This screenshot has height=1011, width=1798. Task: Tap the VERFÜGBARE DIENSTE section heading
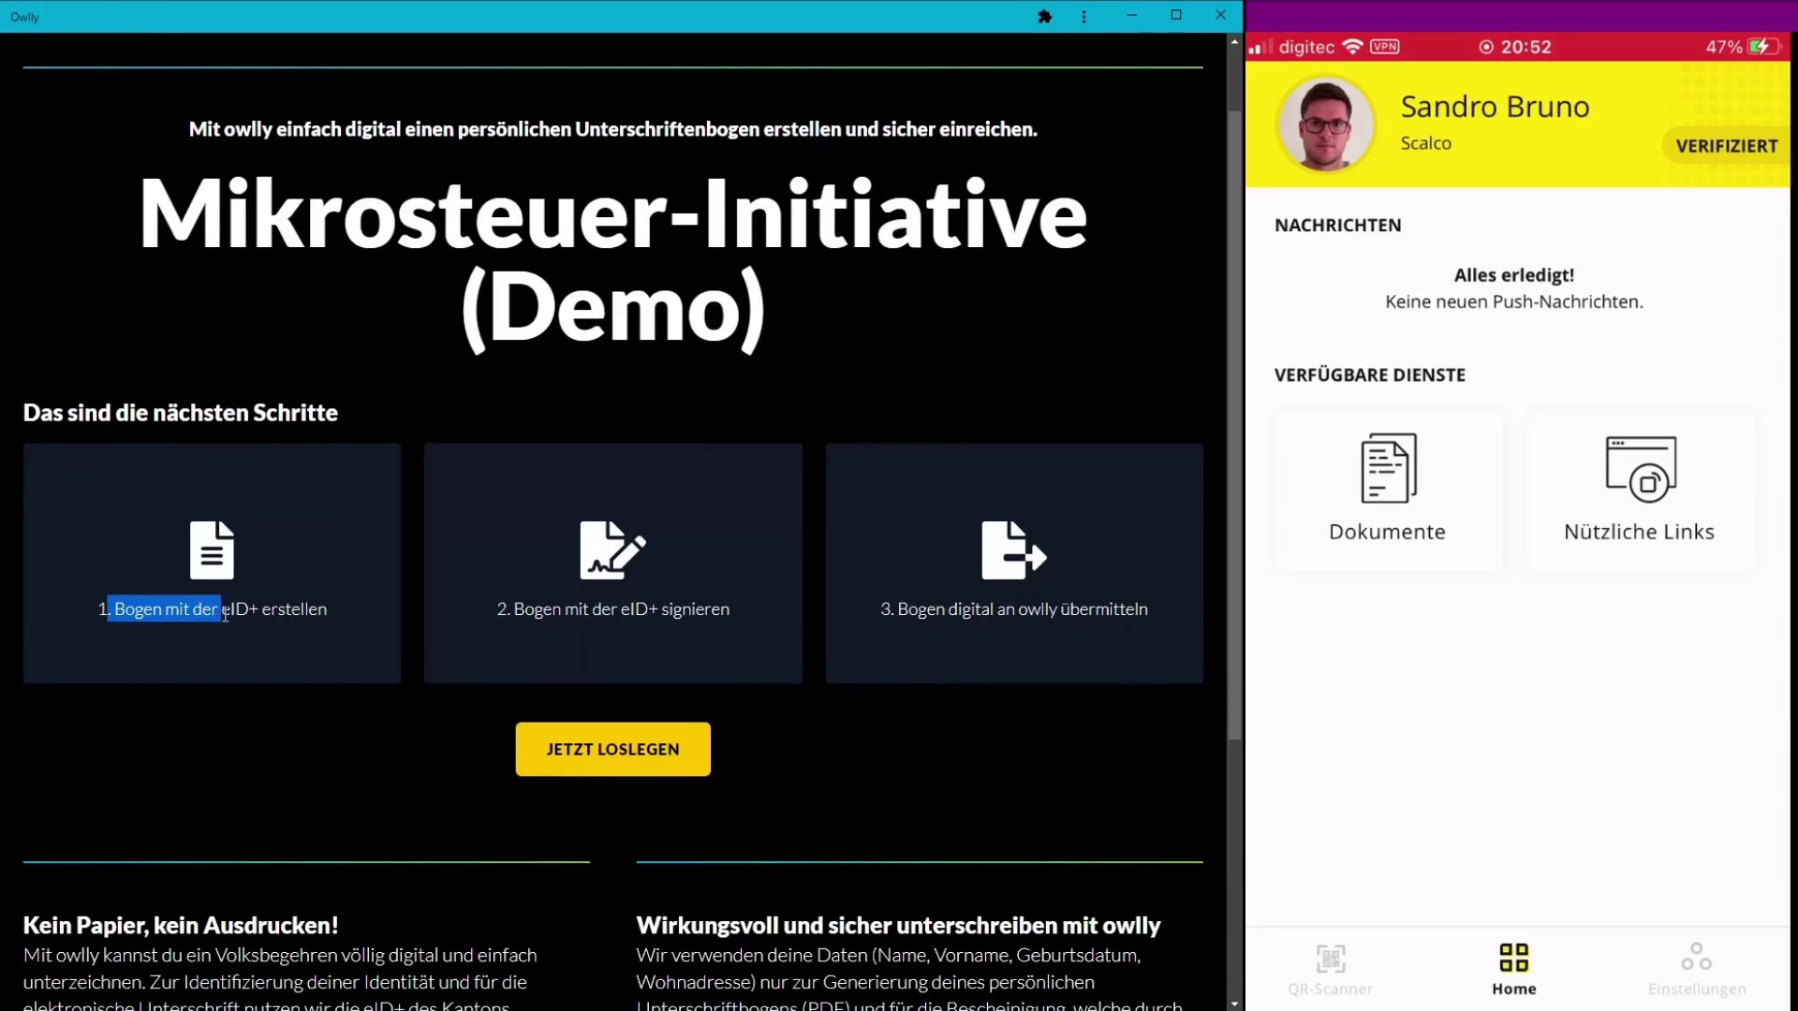[1370, 375]
